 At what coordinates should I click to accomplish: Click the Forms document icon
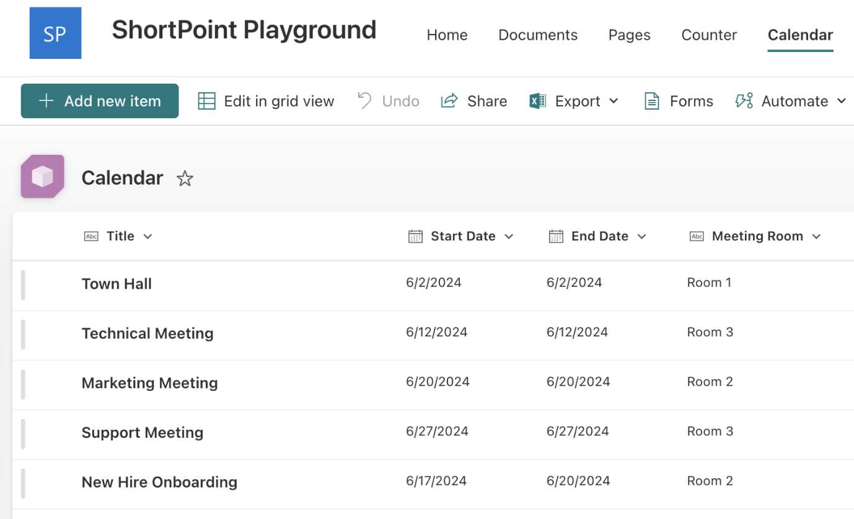pos(651,101)
